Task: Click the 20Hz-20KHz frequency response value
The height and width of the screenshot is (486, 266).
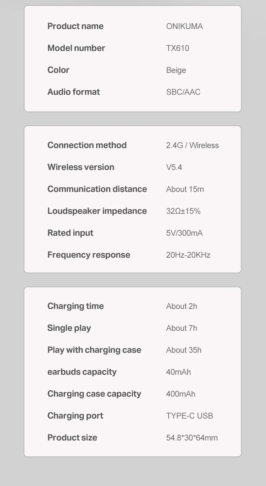Action: [188, 255]
